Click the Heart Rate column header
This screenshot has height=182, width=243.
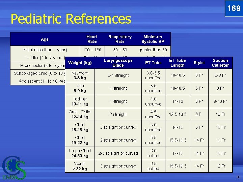click(x=92, y=39)
